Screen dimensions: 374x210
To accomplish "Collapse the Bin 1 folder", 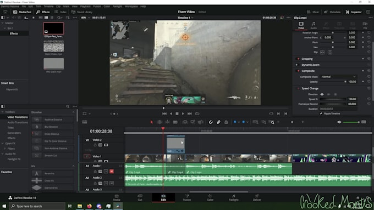I will [x=5, y=28].
